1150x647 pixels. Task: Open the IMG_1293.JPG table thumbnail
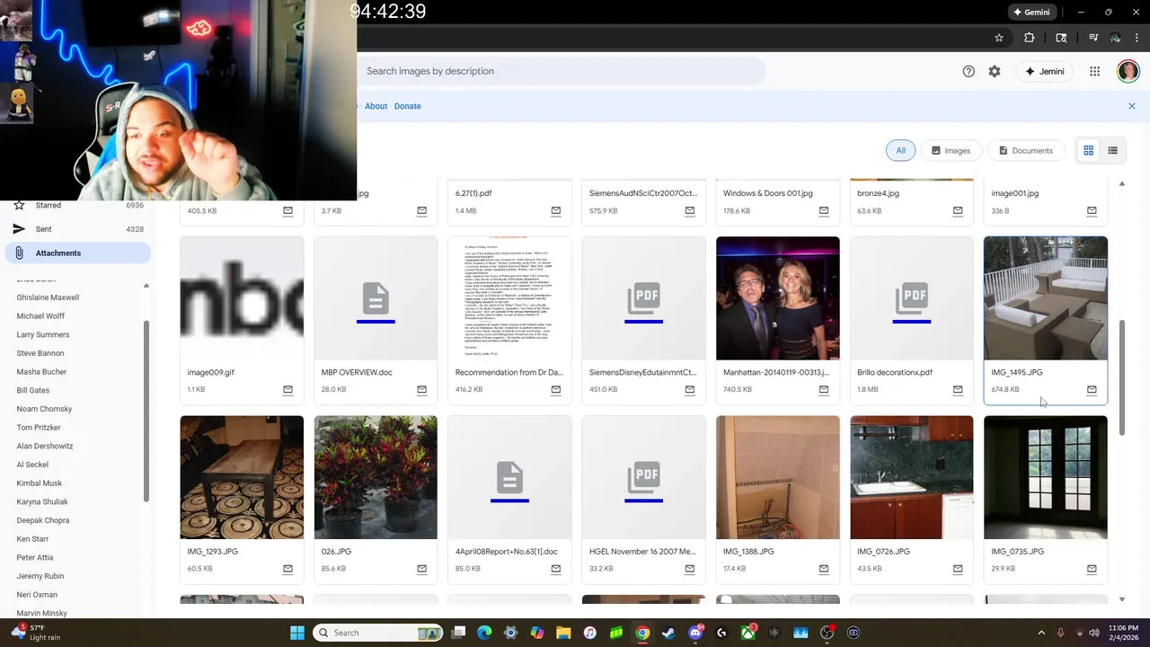click(x=242, y=477)
